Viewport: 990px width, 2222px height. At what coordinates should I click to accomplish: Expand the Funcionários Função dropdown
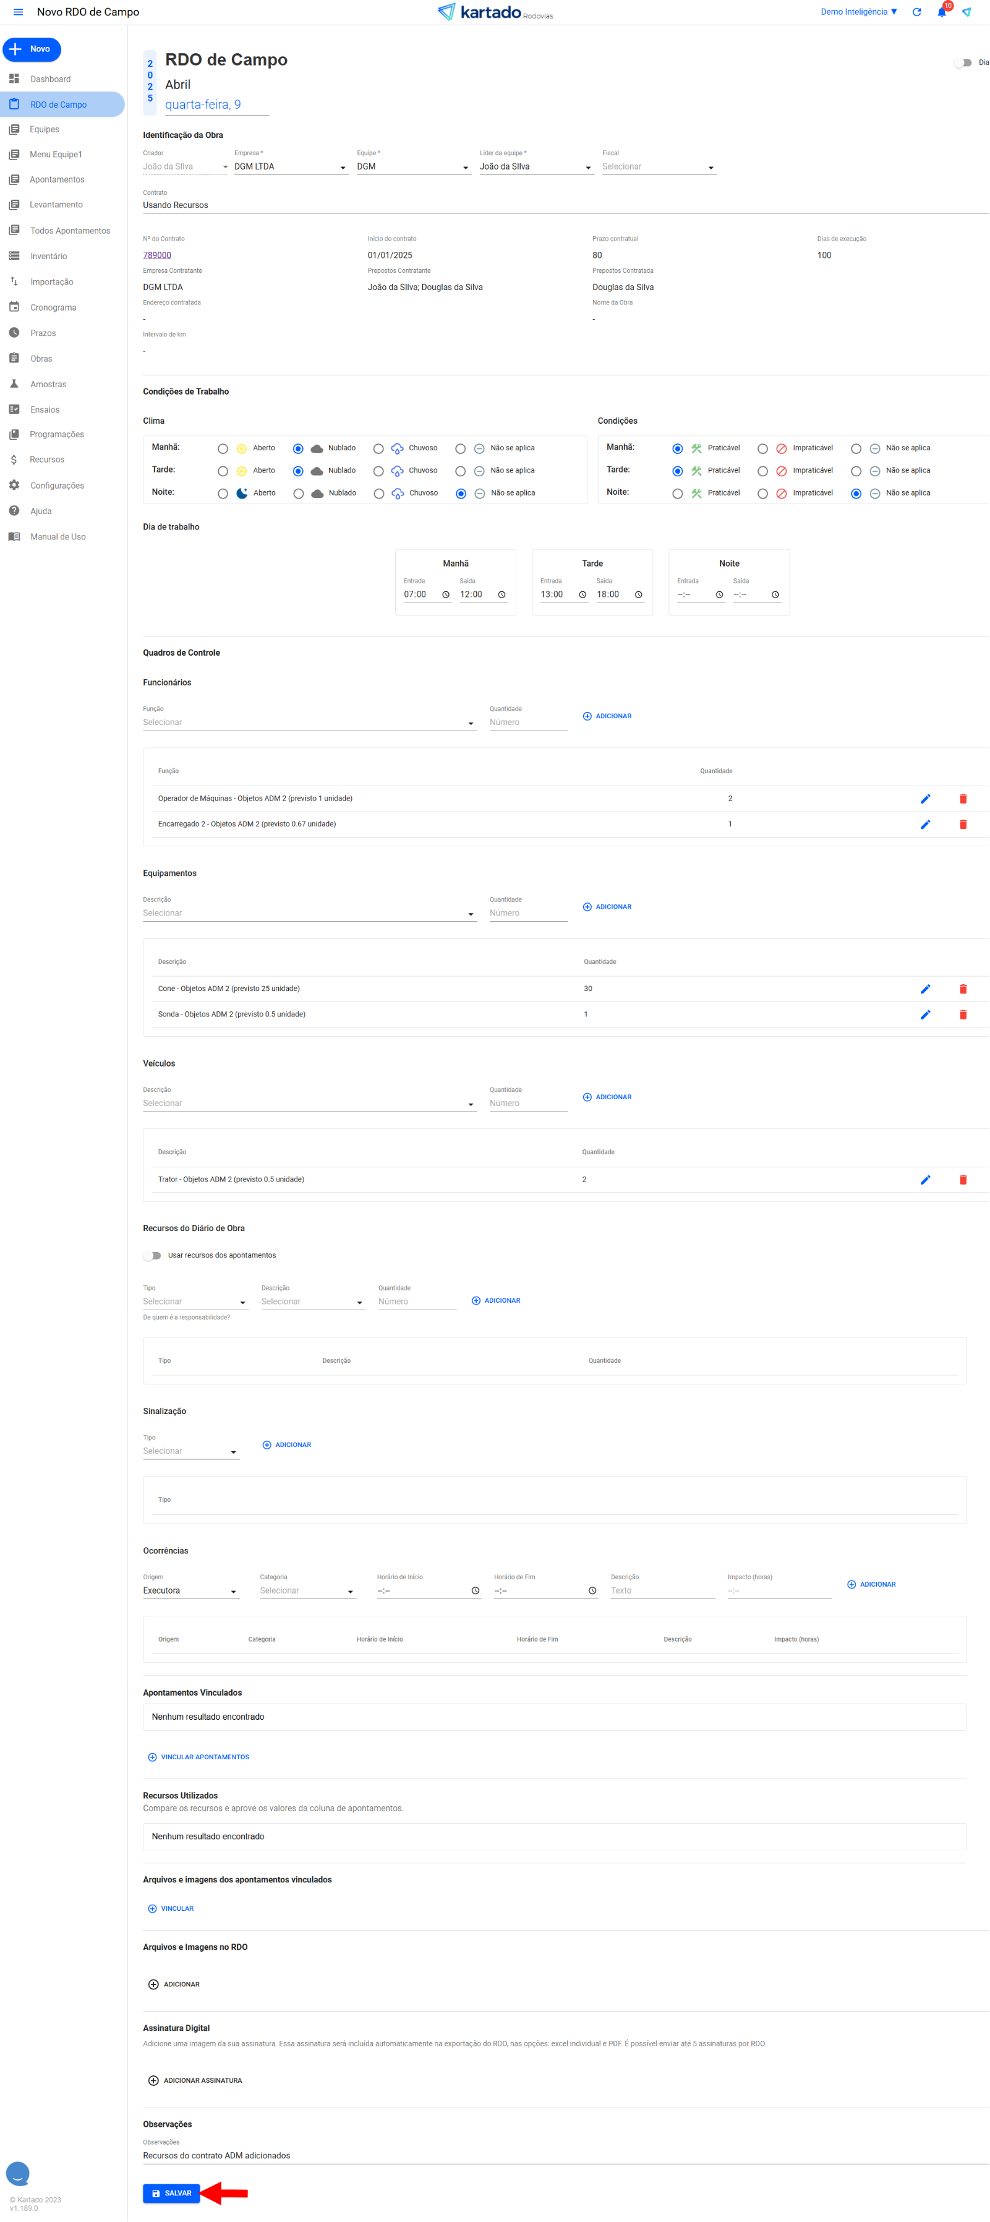[x=309, y=723]
